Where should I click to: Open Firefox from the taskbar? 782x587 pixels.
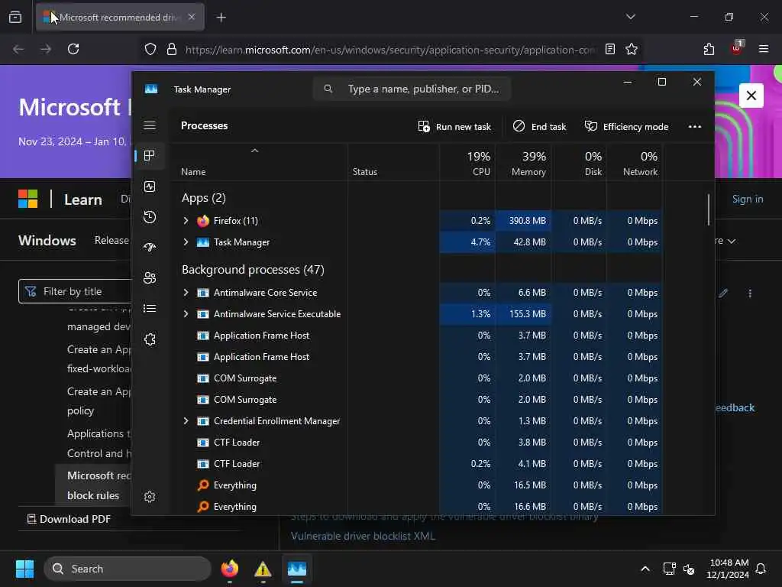229,569
